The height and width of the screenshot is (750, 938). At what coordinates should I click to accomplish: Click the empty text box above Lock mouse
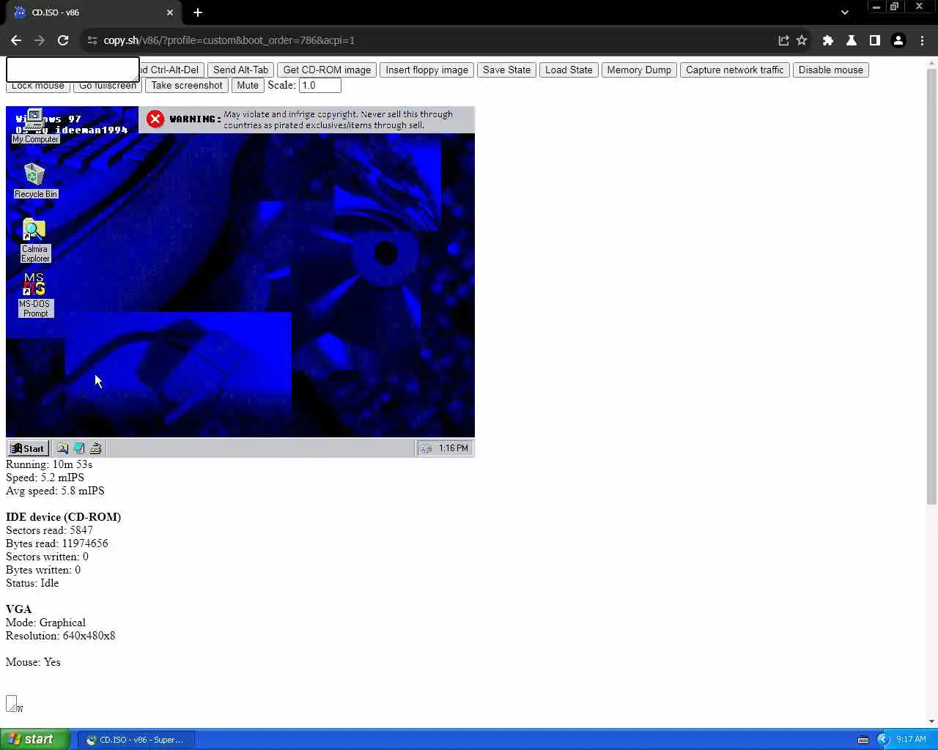pyautogui.click(x=73, y=70)
